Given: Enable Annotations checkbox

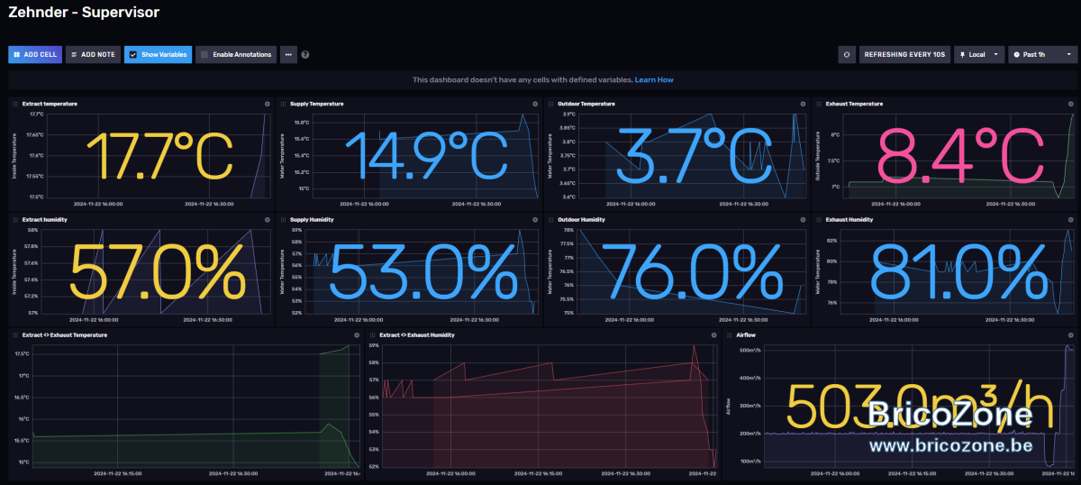Looking at the screenshot, I should click(204, 55).
